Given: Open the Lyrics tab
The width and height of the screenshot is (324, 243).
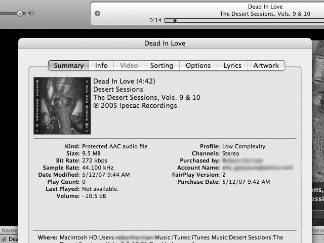Looking at the screenshot, I should point(232,65).
